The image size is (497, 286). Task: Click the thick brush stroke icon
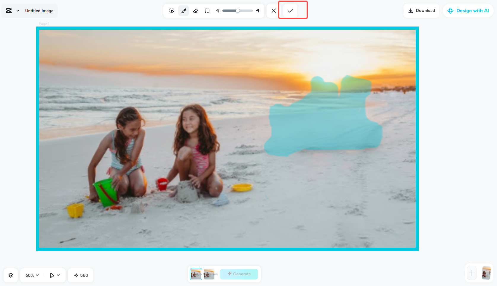point(258,11)
